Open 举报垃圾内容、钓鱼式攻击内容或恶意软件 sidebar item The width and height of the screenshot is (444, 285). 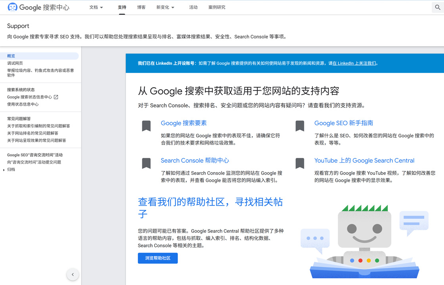[x=40, y=73]
